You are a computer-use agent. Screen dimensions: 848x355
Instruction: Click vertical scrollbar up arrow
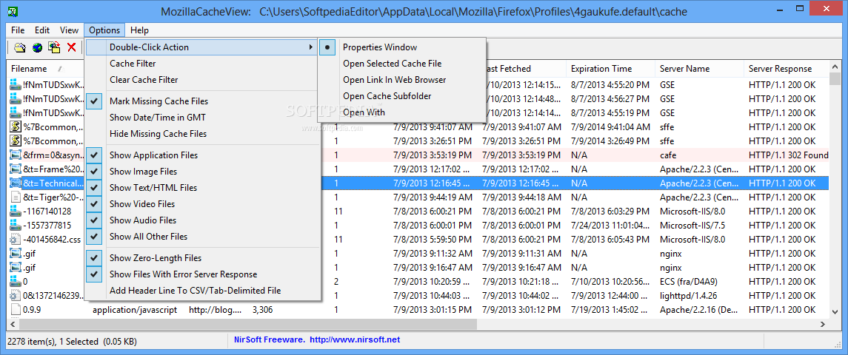pyautogui.click(x=835, y=67)
